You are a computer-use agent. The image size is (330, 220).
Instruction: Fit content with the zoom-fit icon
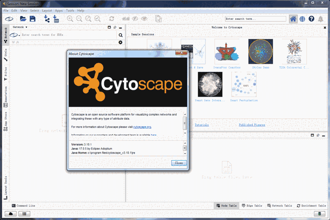point(88,19)
